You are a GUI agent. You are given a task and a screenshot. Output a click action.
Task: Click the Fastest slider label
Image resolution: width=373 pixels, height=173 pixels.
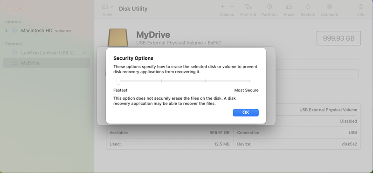coord(120,90)
